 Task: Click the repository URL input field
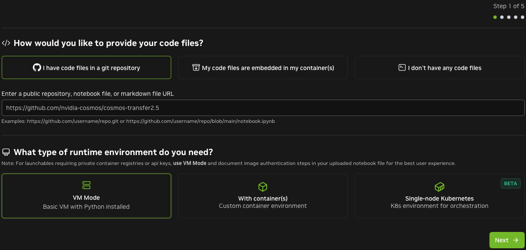point(263,107)
